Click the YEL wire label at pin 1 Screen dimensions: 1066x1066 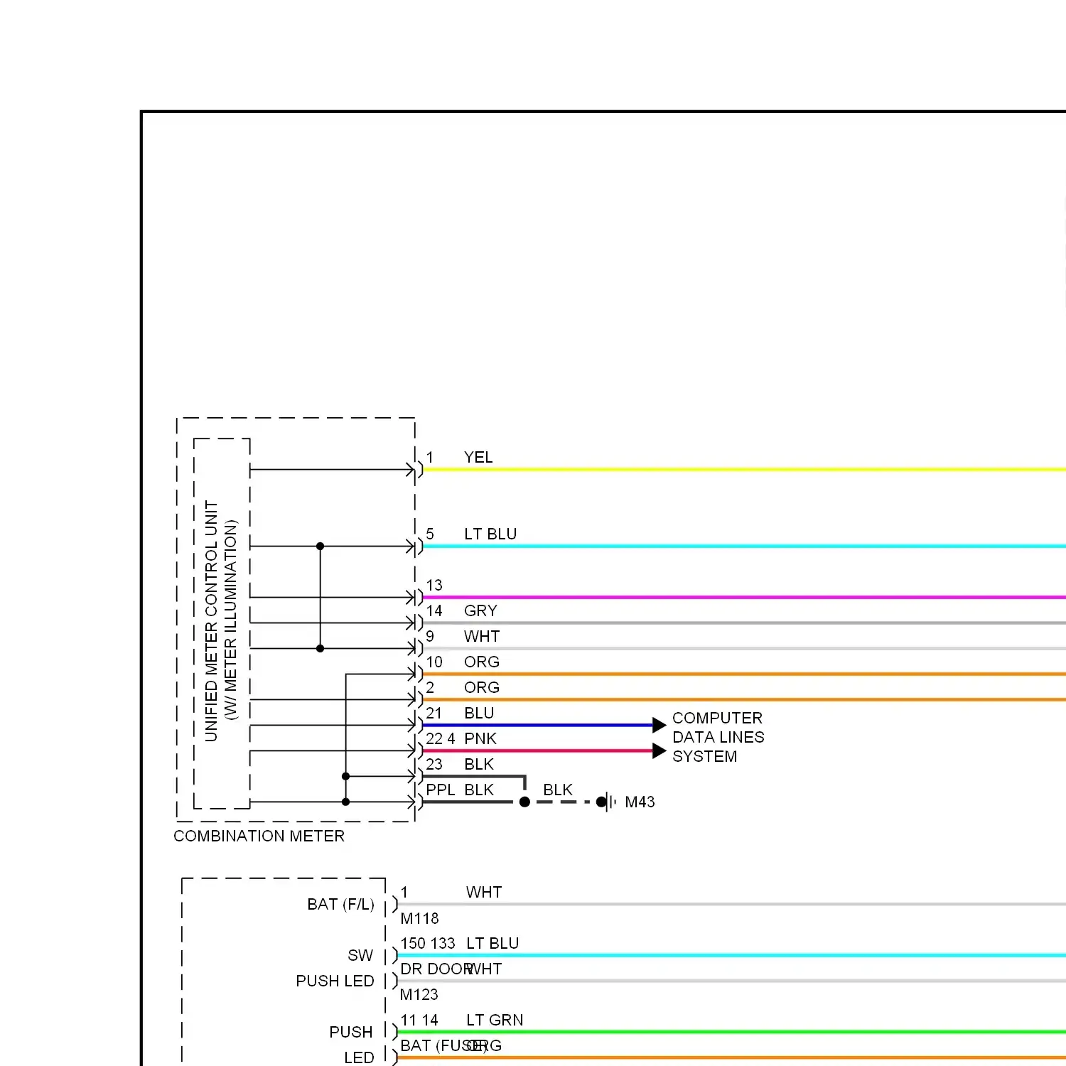(478, 457)
